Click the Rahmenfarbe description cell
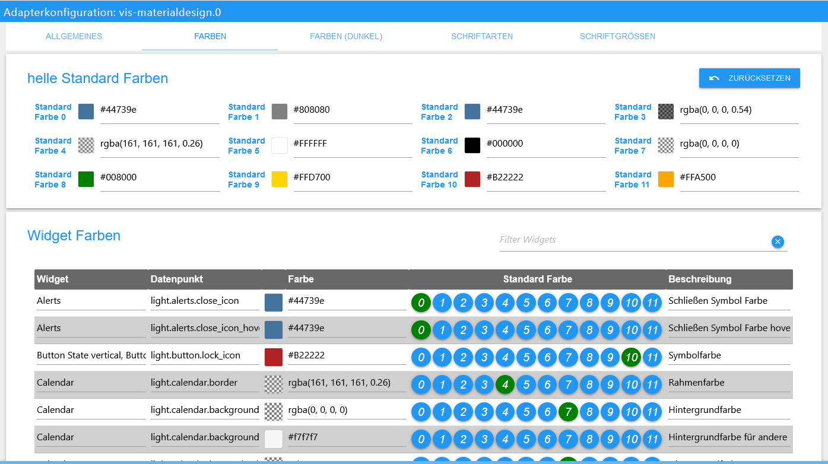 pos(729,383)
